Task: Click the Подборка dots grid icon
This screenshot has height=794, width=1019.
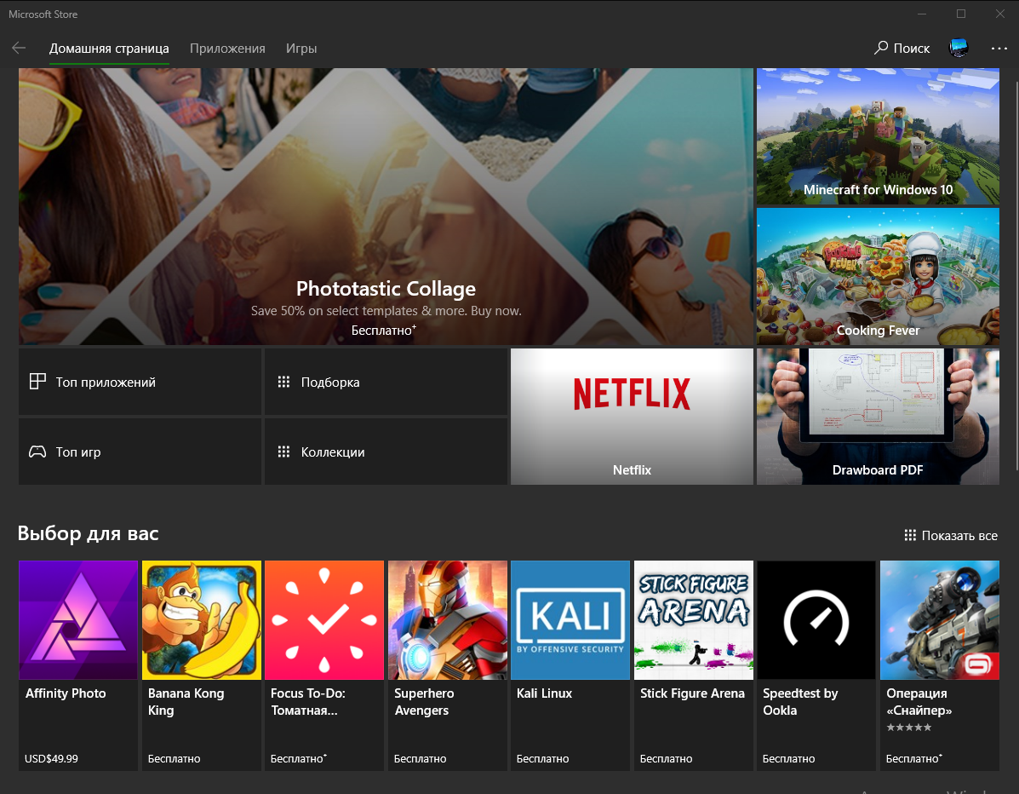Action: pyautogui.click(x=283, y=382)
